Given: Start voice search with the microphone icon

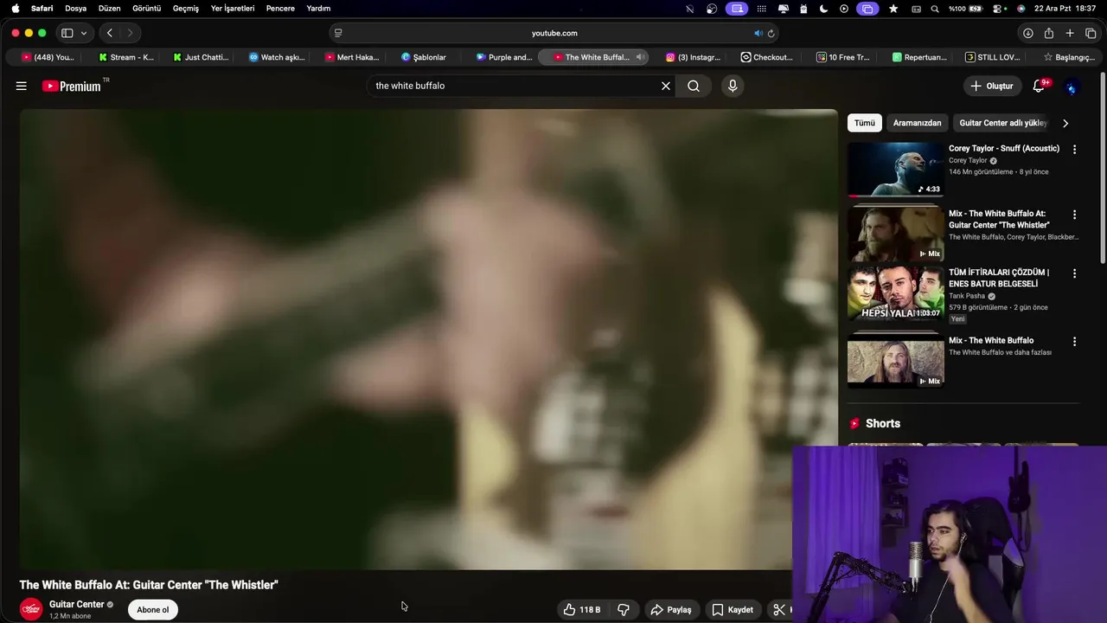Looking at the screenshot, I should coord(733,86).
